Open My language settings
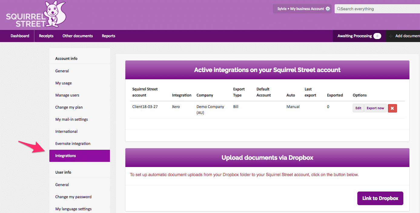The image size is (420, 213). click(73, 209)
